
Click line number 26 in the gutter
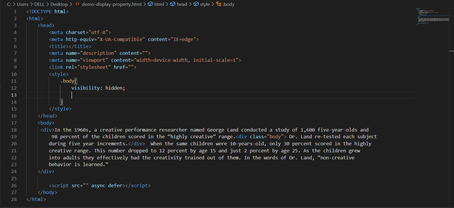(14, 186)
